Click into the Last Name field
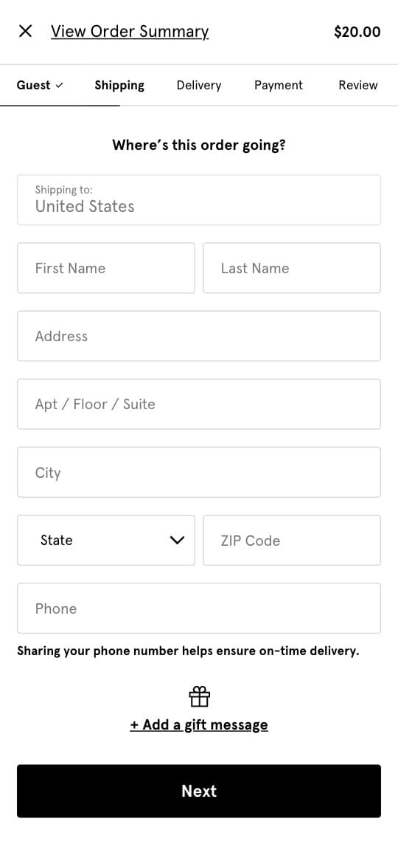 point(292,268)
